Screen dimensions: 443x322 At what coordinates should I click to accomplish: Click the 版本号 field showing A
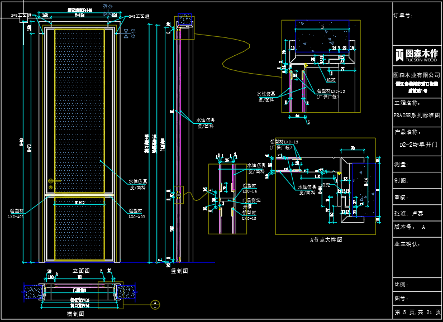[x=409, y=228]
